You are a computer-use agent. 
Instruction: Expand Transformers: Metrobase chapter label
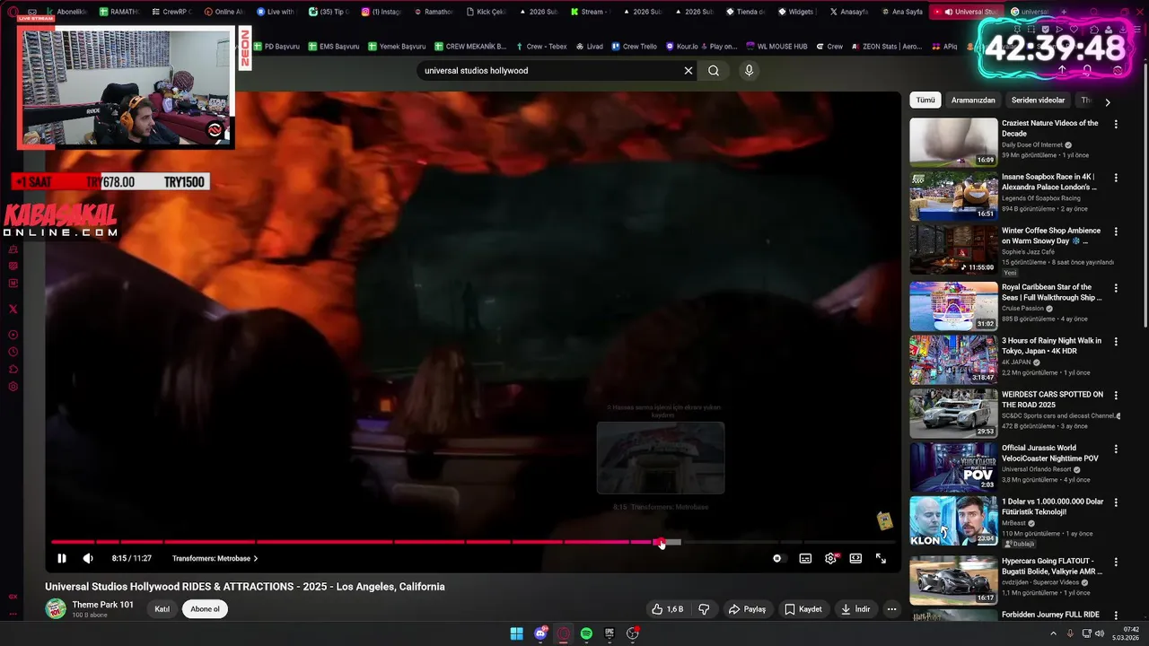pyautogui.click(x=215, y=558)
